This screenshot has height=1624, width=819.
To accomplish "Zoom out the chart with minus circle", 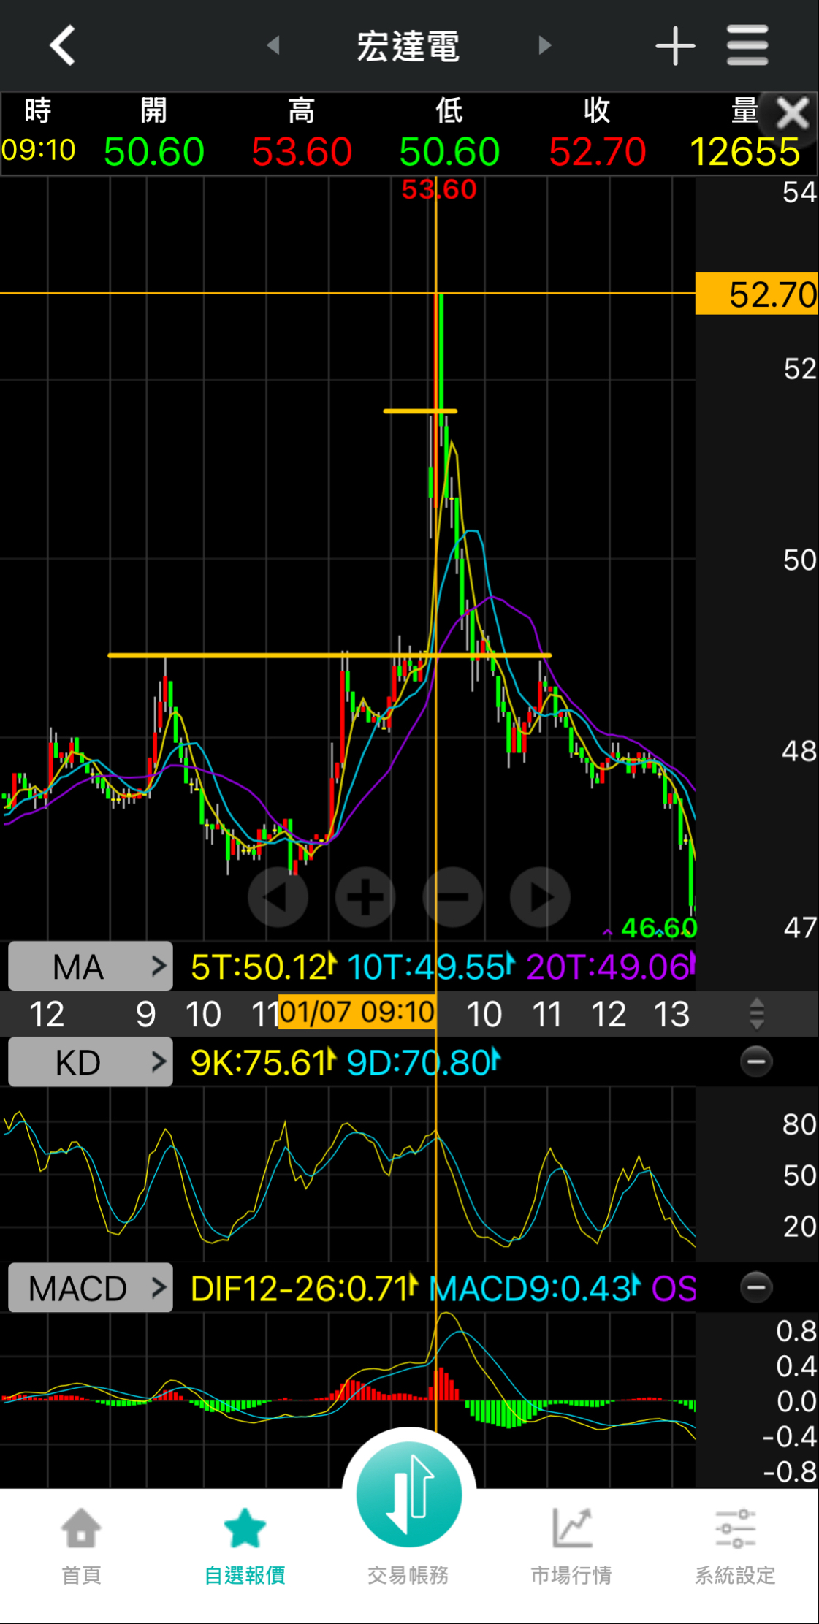I will [x=453, y=897].
